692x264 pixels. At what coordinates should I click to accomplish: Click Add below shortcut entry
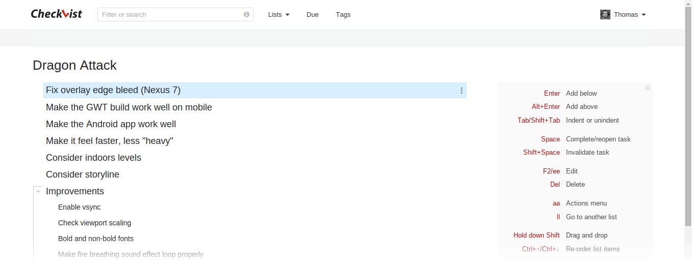click(581, 94)
